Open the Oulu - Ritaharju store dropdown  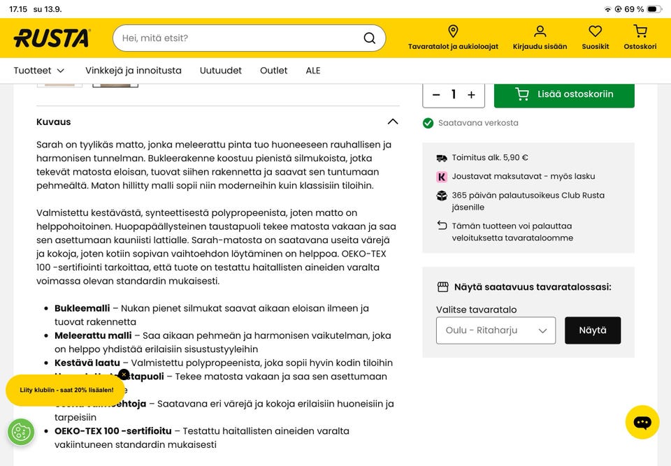[x=496, y=330]
